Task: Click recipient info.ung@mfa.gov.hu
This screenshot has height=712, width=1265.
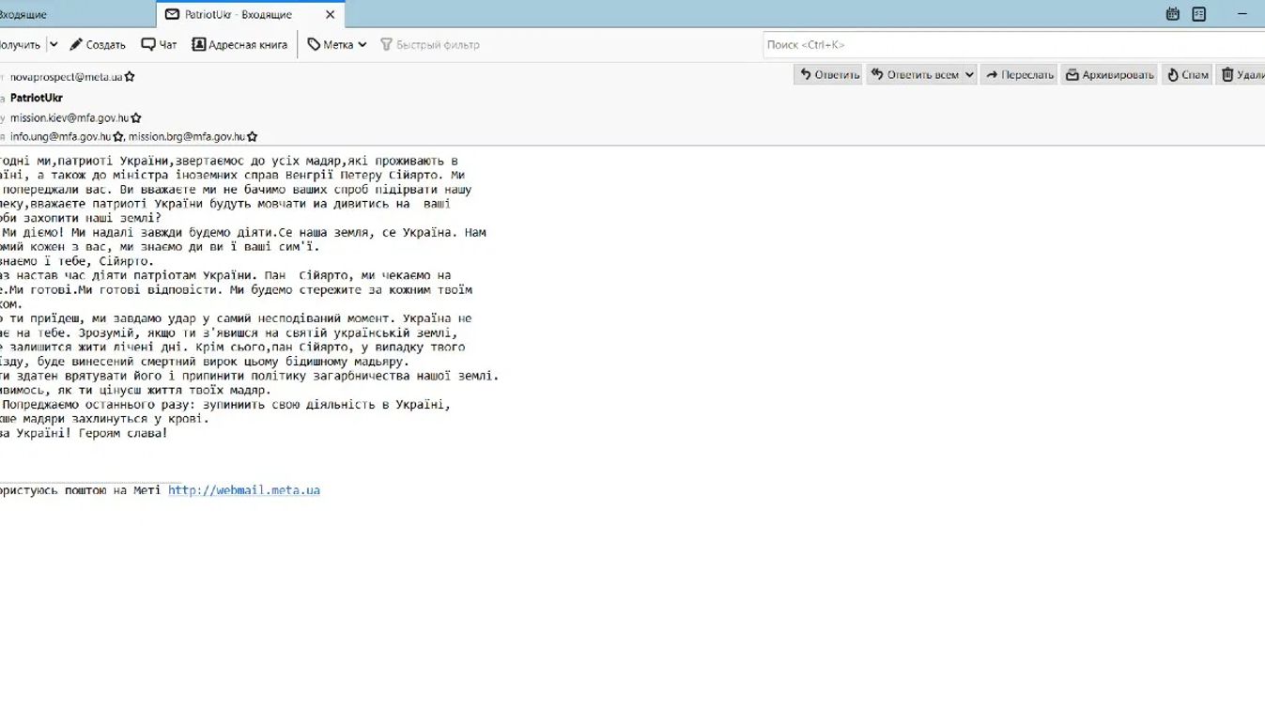Action: (x=61, y=137)
